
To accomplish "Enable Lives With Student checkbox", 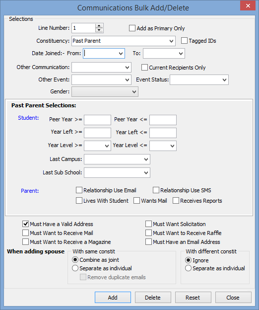I will point(79,201).
